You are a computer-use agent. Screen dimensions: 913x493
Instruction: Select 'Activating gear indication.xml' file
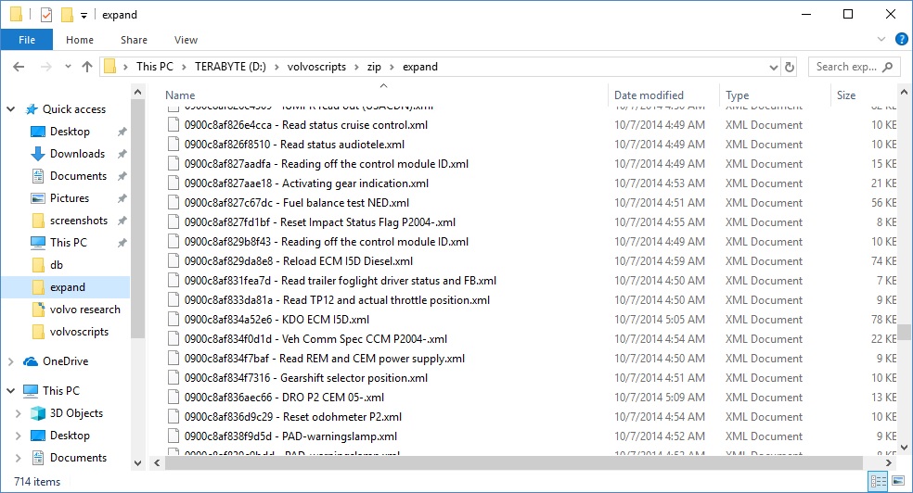(306, 183)
